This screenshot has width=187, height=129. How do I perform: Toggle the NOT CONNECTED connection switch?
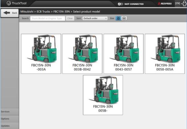(x=120, y=4)
